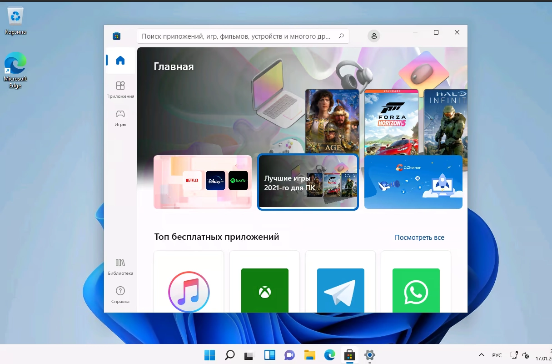Viewport: 552px width, 364px height.
Task: Open Windows Start menu on taskbar
Action: pos(209,355)
